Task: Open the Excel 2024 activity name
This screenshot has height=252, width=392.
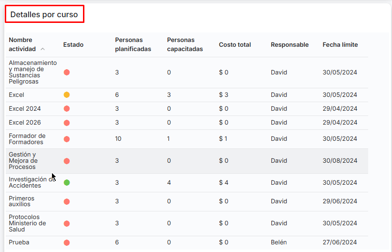Action: click(25, 109)
